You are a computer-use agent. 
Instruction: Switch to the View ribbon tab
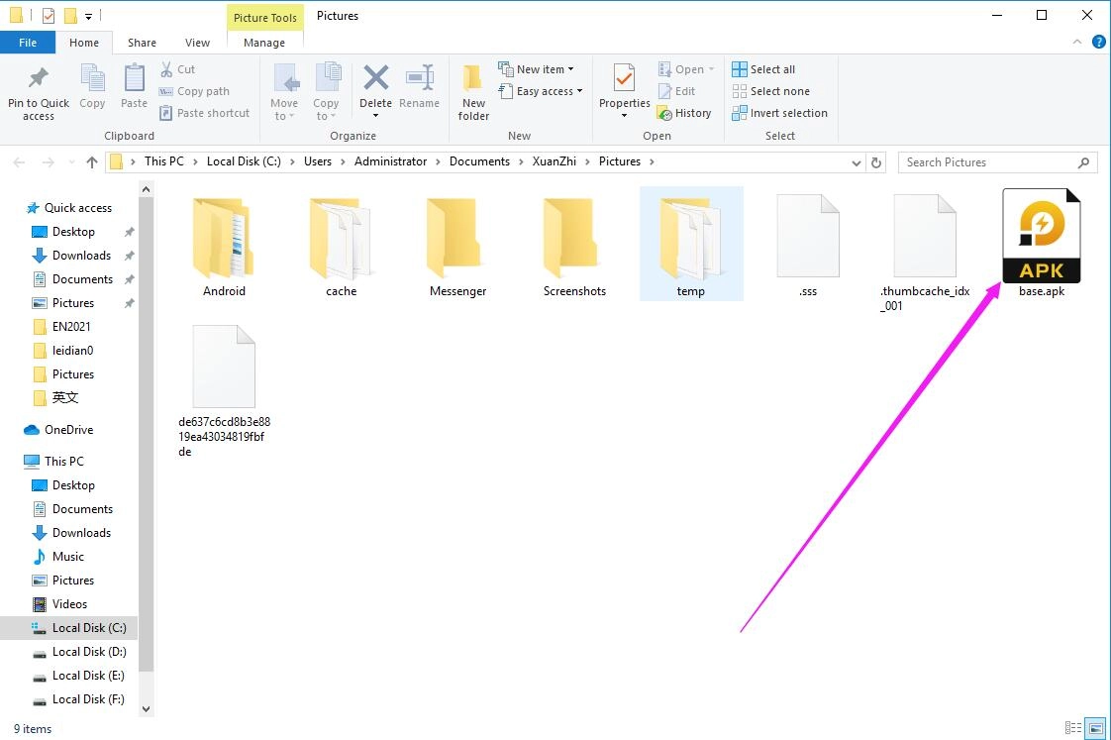(x=197, y=43)
